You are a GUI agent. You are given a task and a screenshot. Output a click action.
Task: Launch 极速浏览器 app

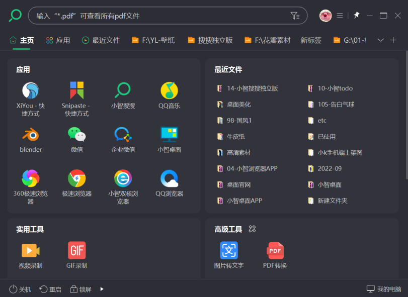point(76,183)
